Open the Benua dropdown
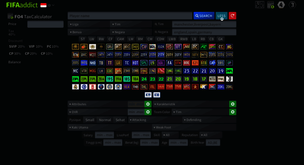 (88, 32)
